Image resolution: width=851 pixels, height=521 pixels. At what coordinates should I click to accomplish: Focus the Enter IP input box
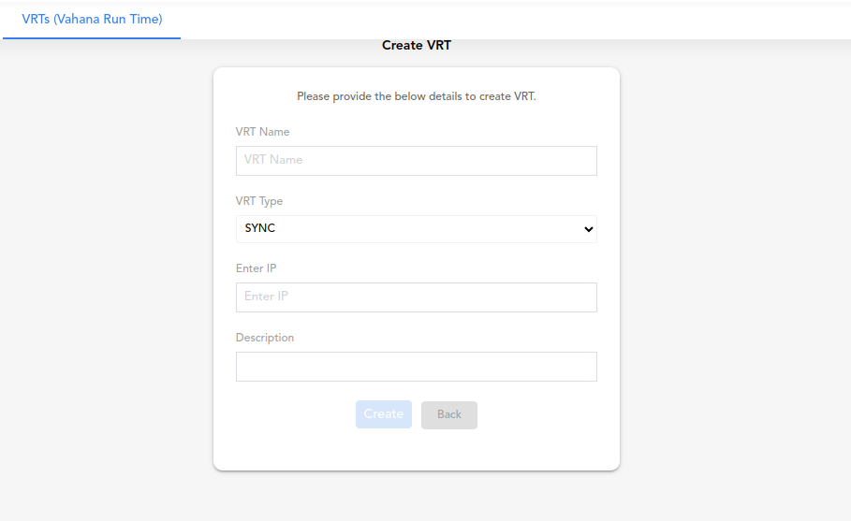coord(416,297)
